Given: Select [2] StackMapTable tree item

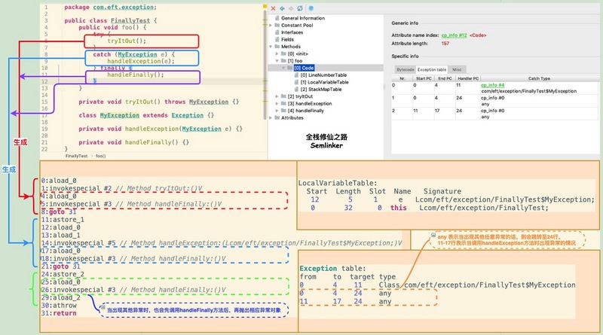Looking at the screenshot, I should click(321, 89).
